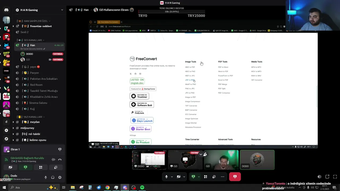Mute microphone next to Dodo username

46,177
